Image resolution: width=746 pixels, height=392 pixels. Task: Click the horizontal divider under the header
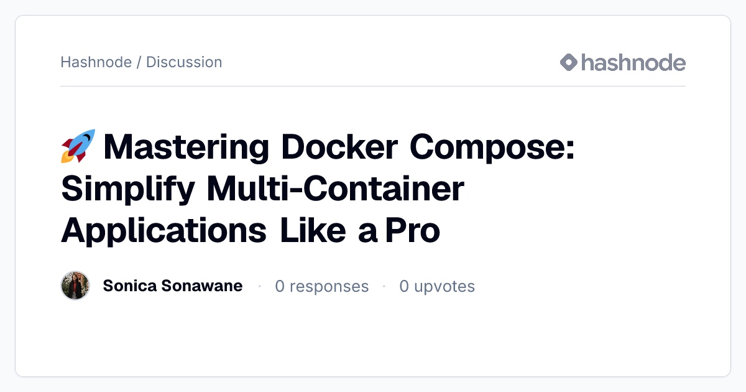coord(373,86)
